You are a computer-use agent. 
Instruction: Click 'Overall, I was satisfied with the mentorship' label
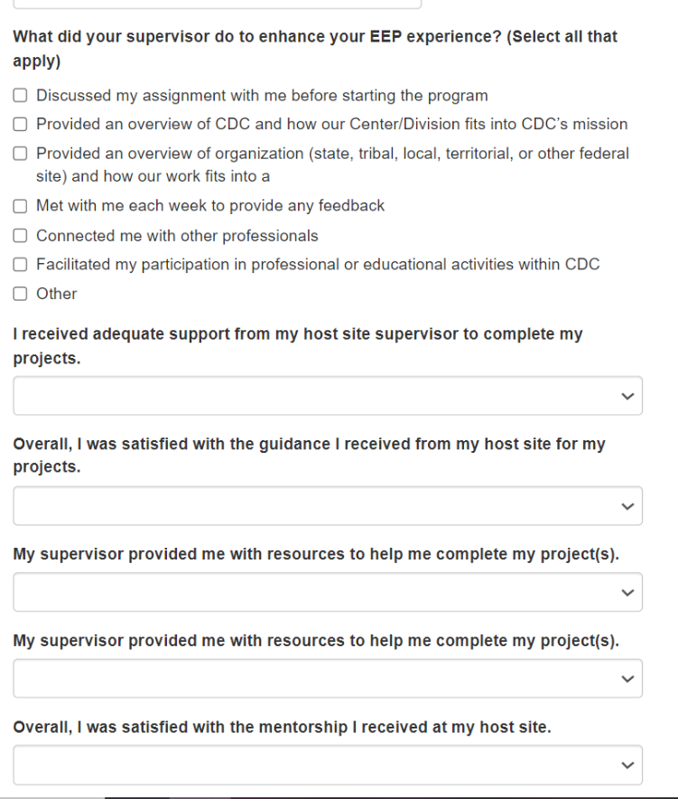point(282,727)
